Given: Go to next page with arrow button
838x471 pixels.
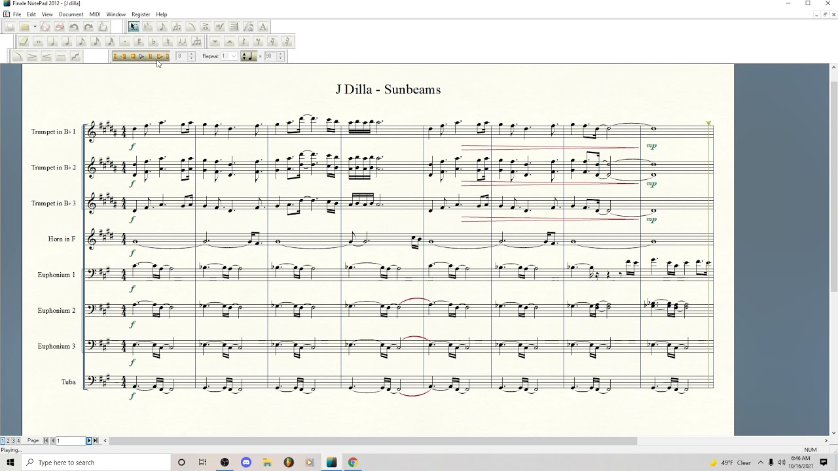Looking at the screenshot, I should 89,441.
